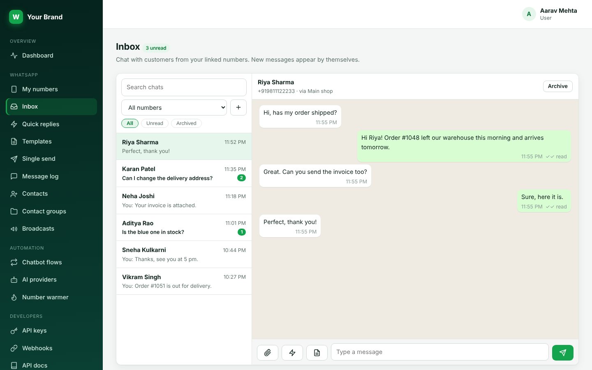Select Sneha Kulkarni's conversation
Screen dimensions: 592x370
184,254
